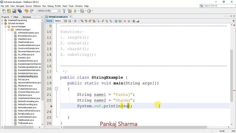The height and width of the screenshot is (133, 236).
Task: Switch to the Services tab
Action: pos(27,17)
